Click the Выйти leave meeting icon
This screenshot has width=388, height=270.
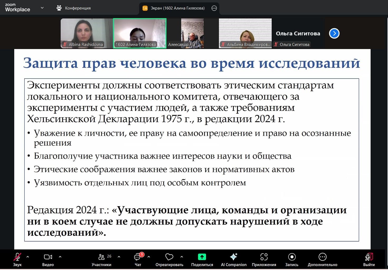[x=369, y=257]
